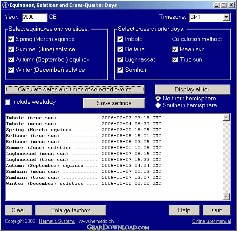Toggle the Imbolc checkbox
The width and height of the screenshot is (237, 231).
120,39
